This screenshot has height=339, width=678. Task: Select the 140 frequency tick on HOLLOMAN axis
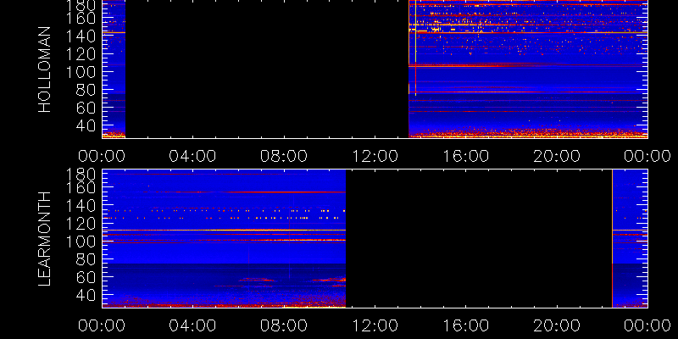[81, 36]
